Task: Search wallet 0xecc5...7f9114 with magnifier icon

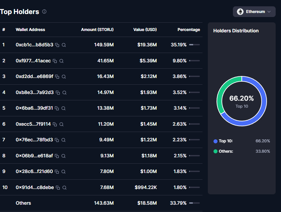Action: pyautogui.click(x=61, y=124)
